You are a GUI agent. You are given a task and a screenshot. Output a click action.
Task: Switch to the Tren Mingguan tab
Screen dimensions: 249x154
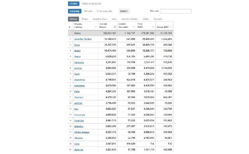pos(91,4)
